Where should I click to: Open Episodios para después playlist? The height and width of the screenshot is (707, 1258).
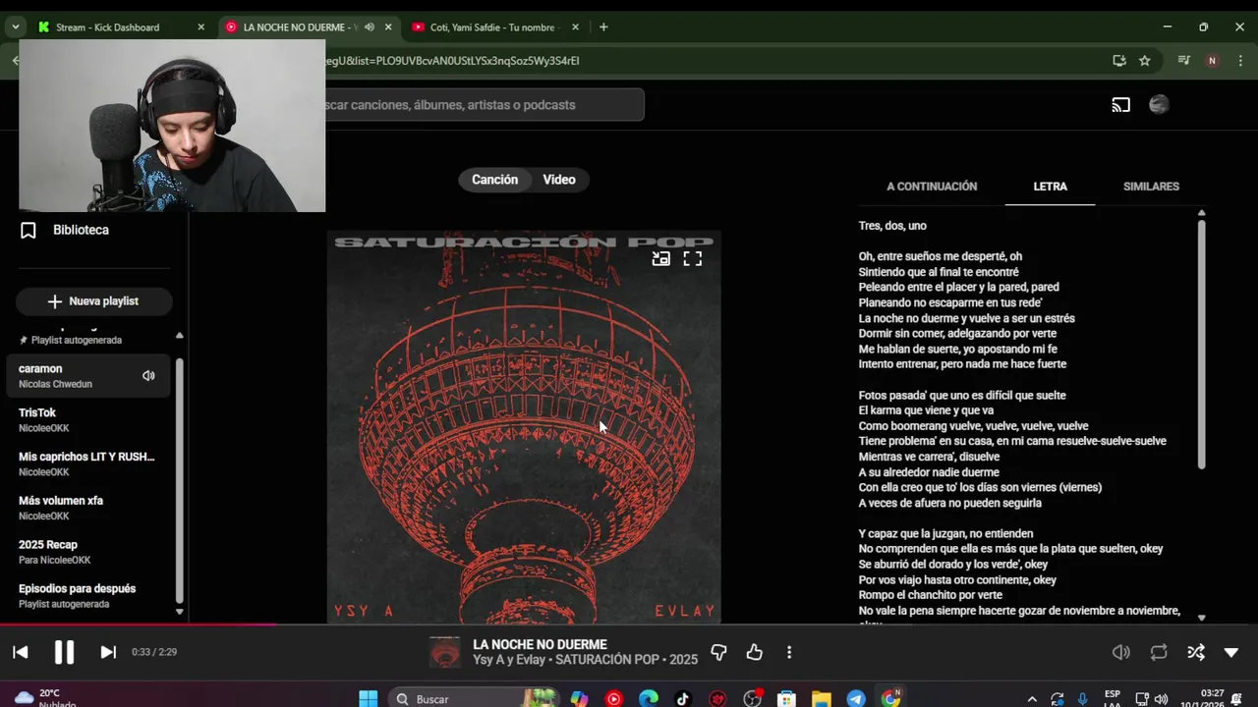(x=88, y=596)
